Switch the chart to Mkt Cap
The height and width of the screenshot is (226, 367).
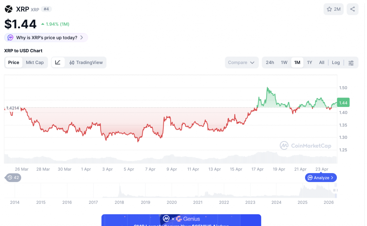click(35, 62)
